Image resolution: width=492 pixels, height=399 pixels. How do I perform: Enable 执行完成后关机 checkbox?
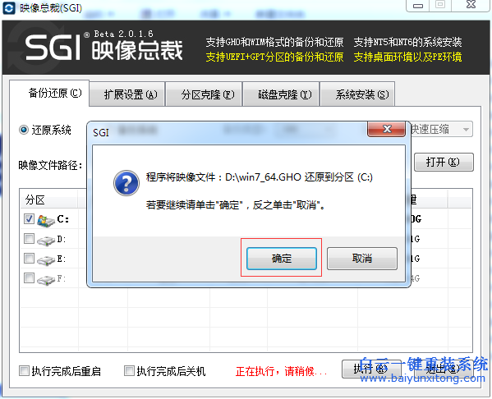pos(129,371)
